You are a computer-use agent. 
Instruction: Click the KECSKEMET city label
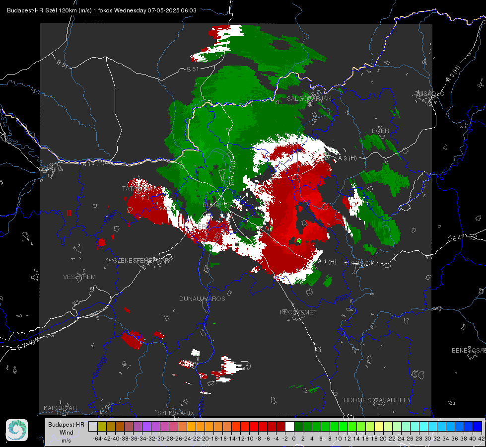298,312
